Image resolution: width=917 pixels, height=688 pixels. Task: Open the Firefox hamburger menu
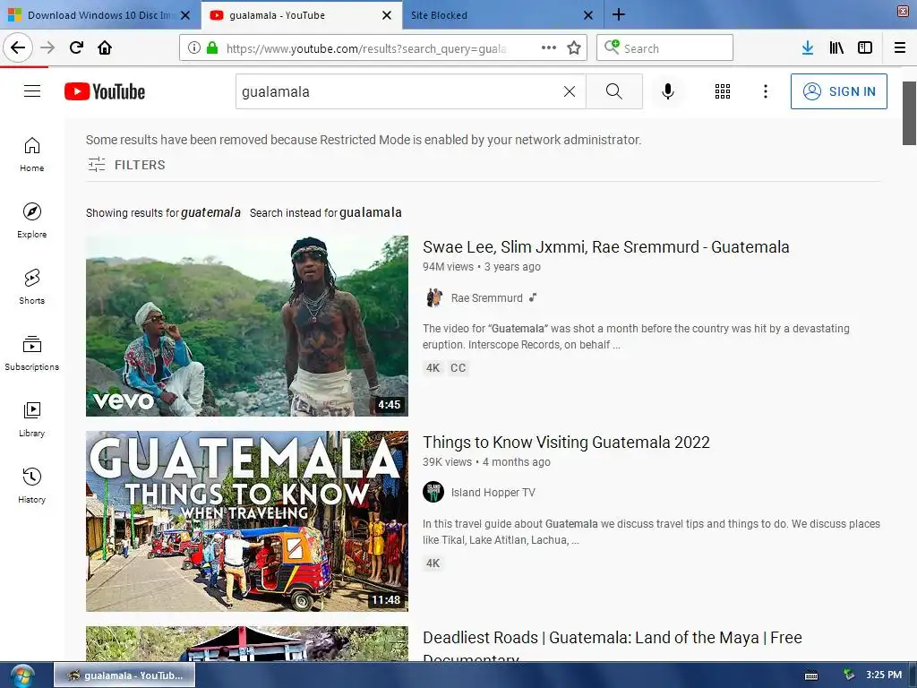[x=900, y=47]
